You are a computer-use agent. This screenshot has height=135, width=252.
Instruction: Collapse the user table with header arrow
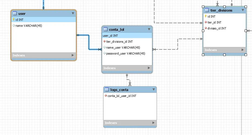click(73, 13)
